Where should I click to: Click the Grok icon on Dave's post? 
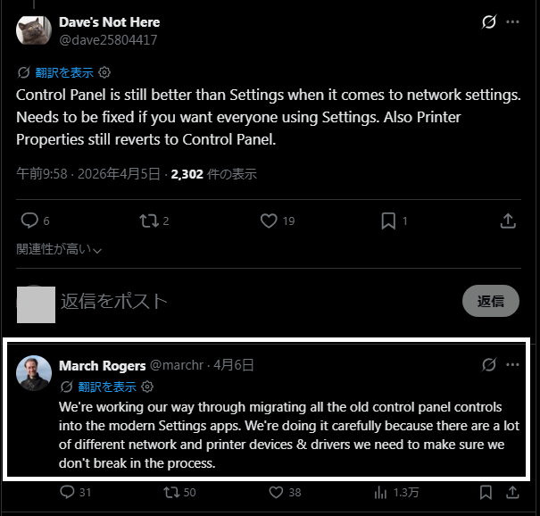tap(489, 21)
